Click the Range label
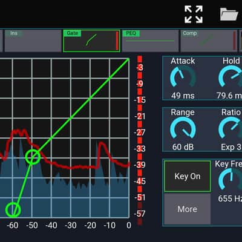This screenshot has width=242, height=242. tap(183, 113)
